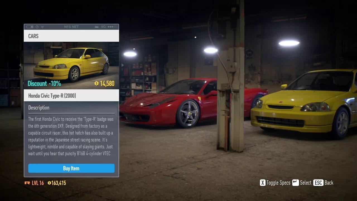Click the Toggle Specs label
Viewport: 357px width, 201px height.
click(278, 183)
